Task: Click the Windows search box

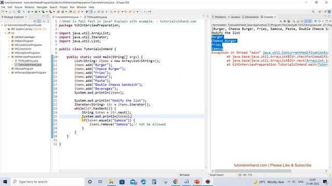Action: tap(48, 181)
